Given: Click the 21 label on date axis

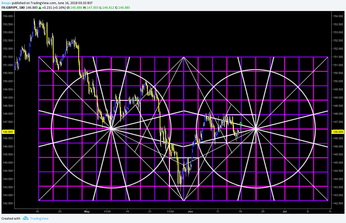Looking at the screenshot, I should [x=150, y=212].
